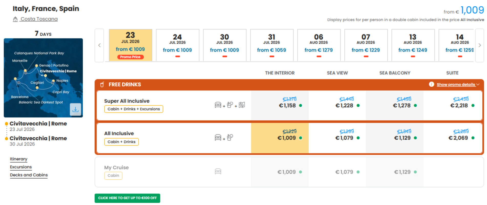Show previous departure dates
The image size is (487, 205).
[x=99, y=45]
